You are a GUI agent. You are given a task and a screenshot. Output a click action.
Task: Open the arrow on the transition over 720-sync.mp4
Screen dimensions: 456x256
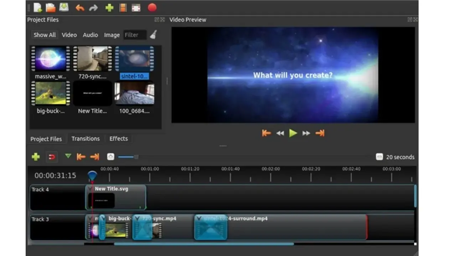point(137,218)
